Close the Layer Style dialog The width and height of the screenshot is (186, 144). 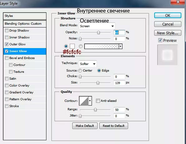click(x=178, y=2)
